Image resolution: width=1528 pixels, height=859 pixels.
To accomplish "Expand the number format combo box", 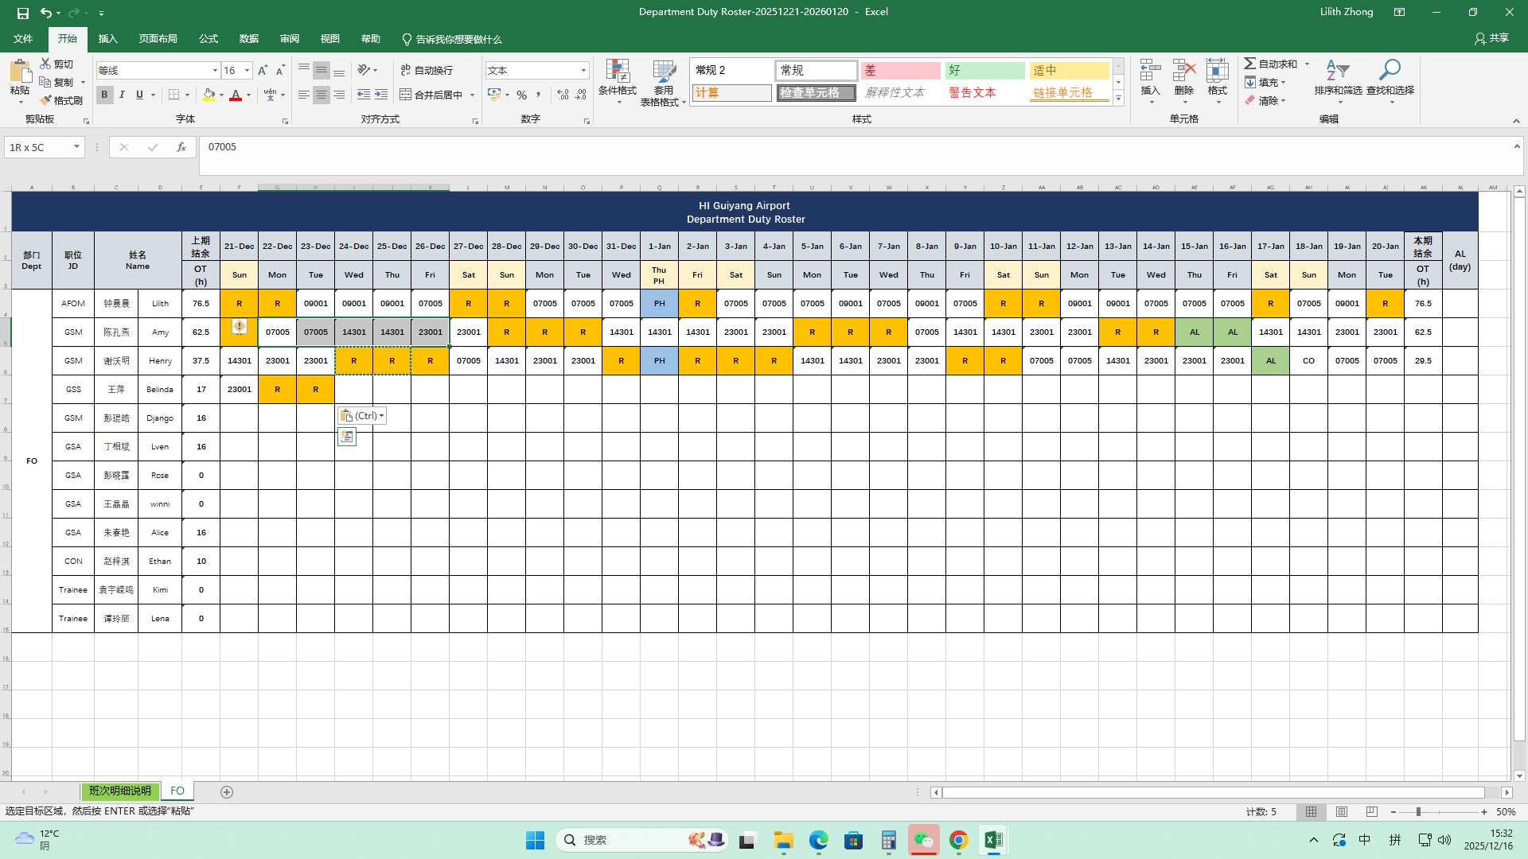I will tap(583, 71).
